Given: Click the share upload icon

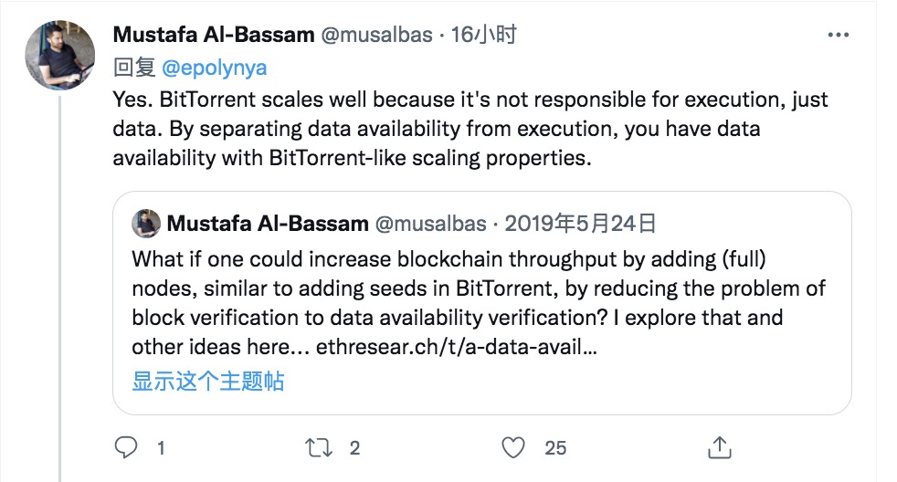Looking at the screenshot, I should (x=720, y=447).
